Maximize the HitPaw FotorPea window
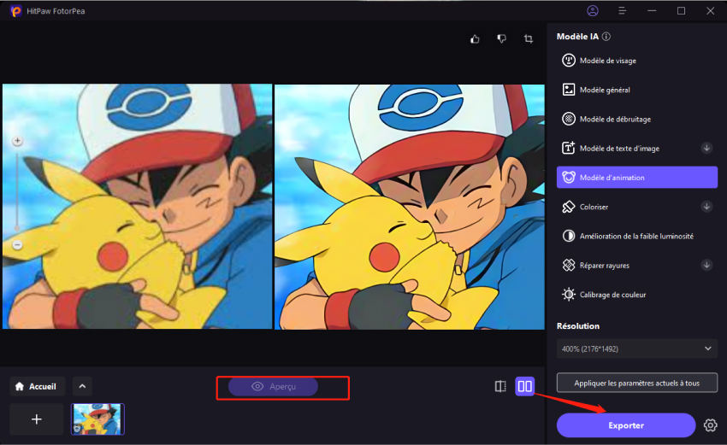This screenshot has height=445, width=727. pos(681,10)
